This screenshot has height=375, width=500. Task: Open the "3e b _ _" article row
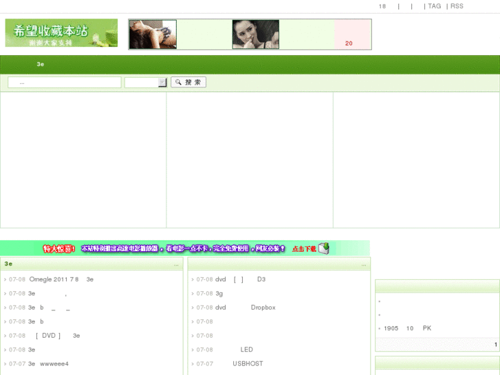(x=49, y=308)
